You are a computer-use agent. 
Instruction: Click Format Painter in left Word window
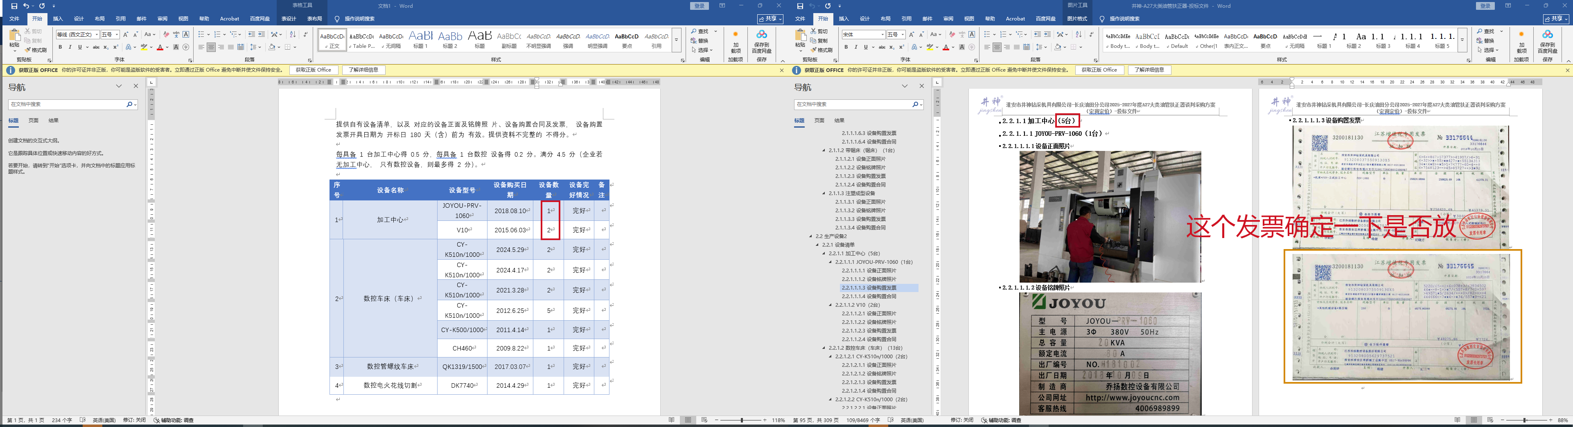pos(36,50)
